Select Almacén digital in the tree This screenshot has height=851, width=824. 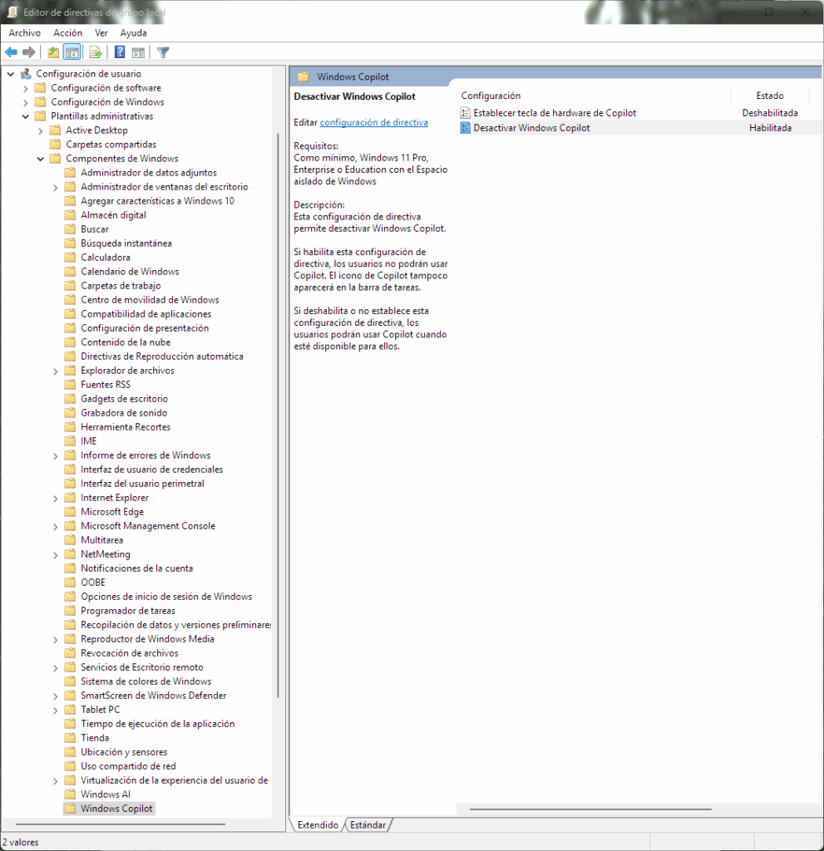pyautogui.click(x=113, y=215)
